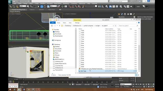Viewport: 163px width, 91px height.
Task: Open Render Setup icon
Action: 125,7
